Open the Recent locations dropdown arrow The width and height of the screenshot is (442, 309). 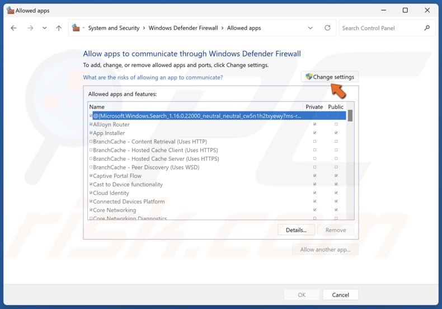44,28
